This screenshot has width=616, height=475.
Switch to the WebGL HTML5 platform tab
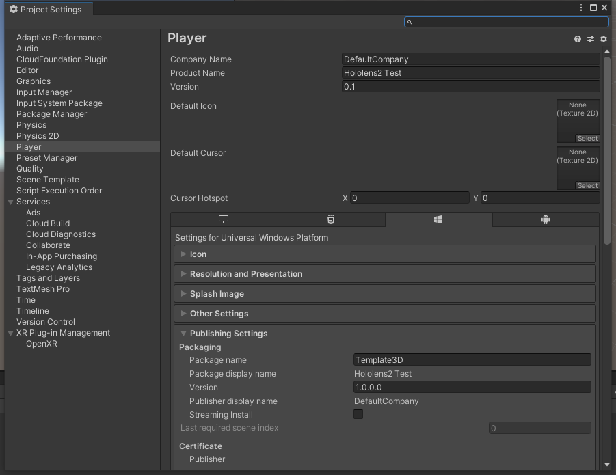(331, 219)
